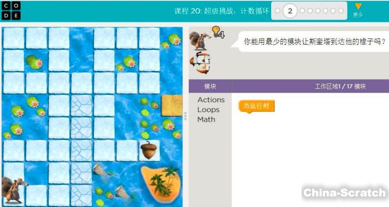Expand the Actions block category
389x207 pixels.
[211, 100]
